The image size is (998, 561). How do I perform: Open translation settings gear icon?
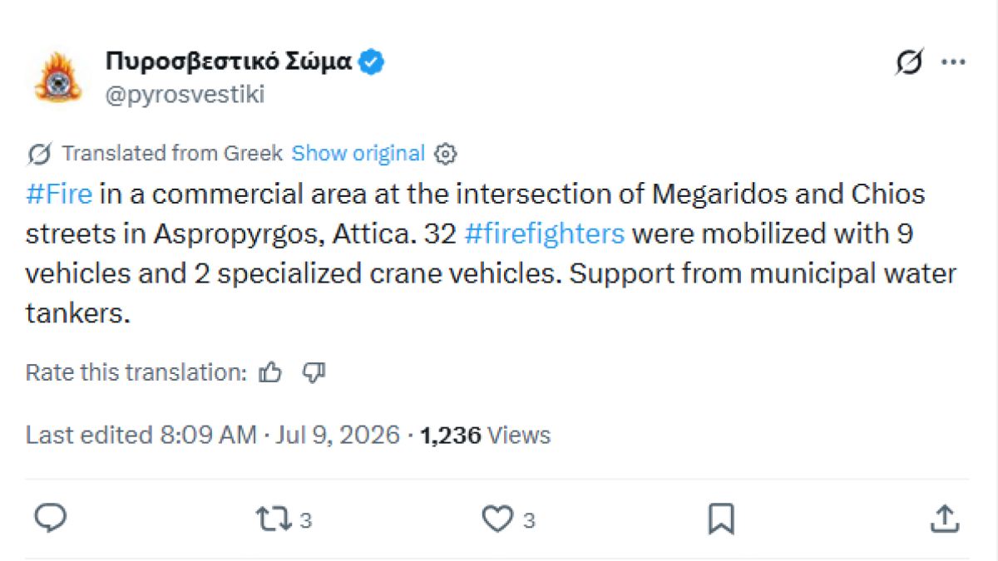point(446,154)
